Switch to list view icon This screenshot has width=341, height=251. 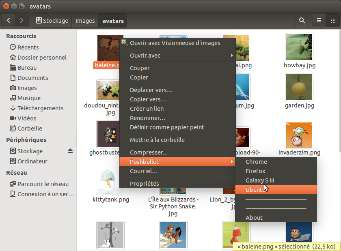click(x=319, y=20)
